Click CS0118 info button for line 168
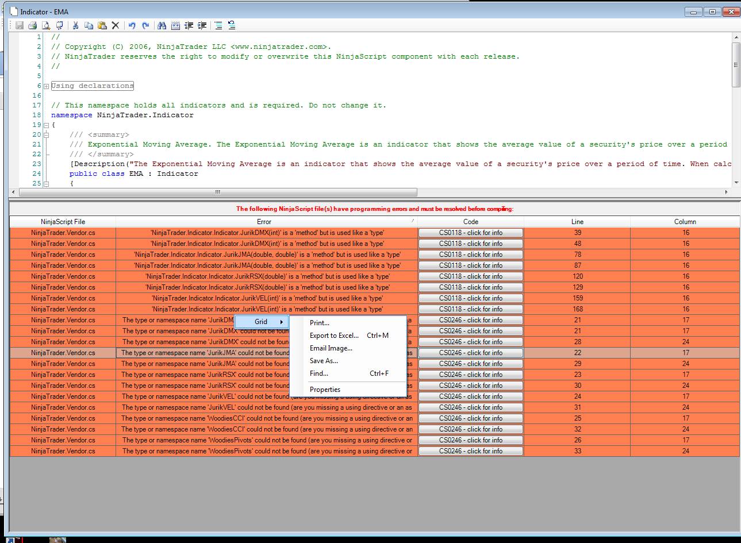The image size is (741, 543). [471, 309]
